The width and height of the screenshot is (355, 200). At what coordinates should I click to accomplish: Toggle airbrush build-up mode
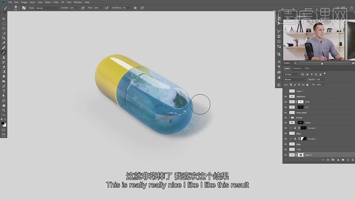[x=106, y=8]
